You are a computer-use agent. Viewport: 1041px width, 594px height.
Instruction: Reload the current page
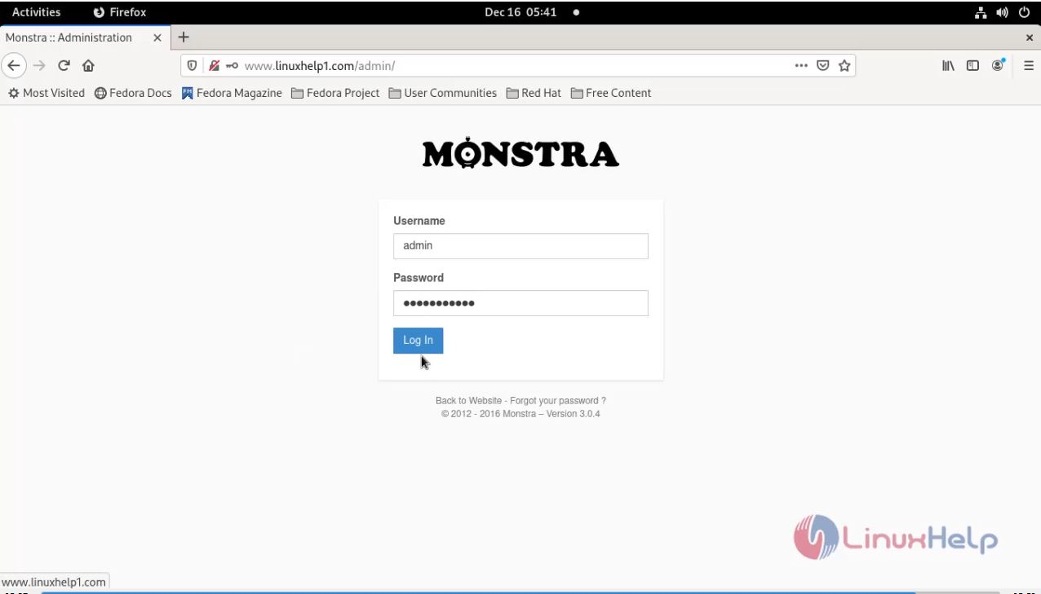coord(64,66)
